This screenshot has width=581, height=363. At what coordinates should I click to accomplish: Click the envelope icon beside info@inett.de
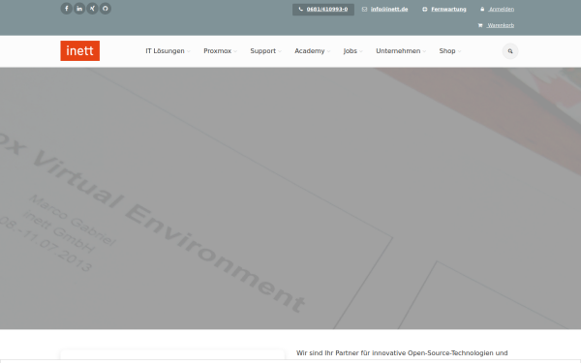coord(364,10)
